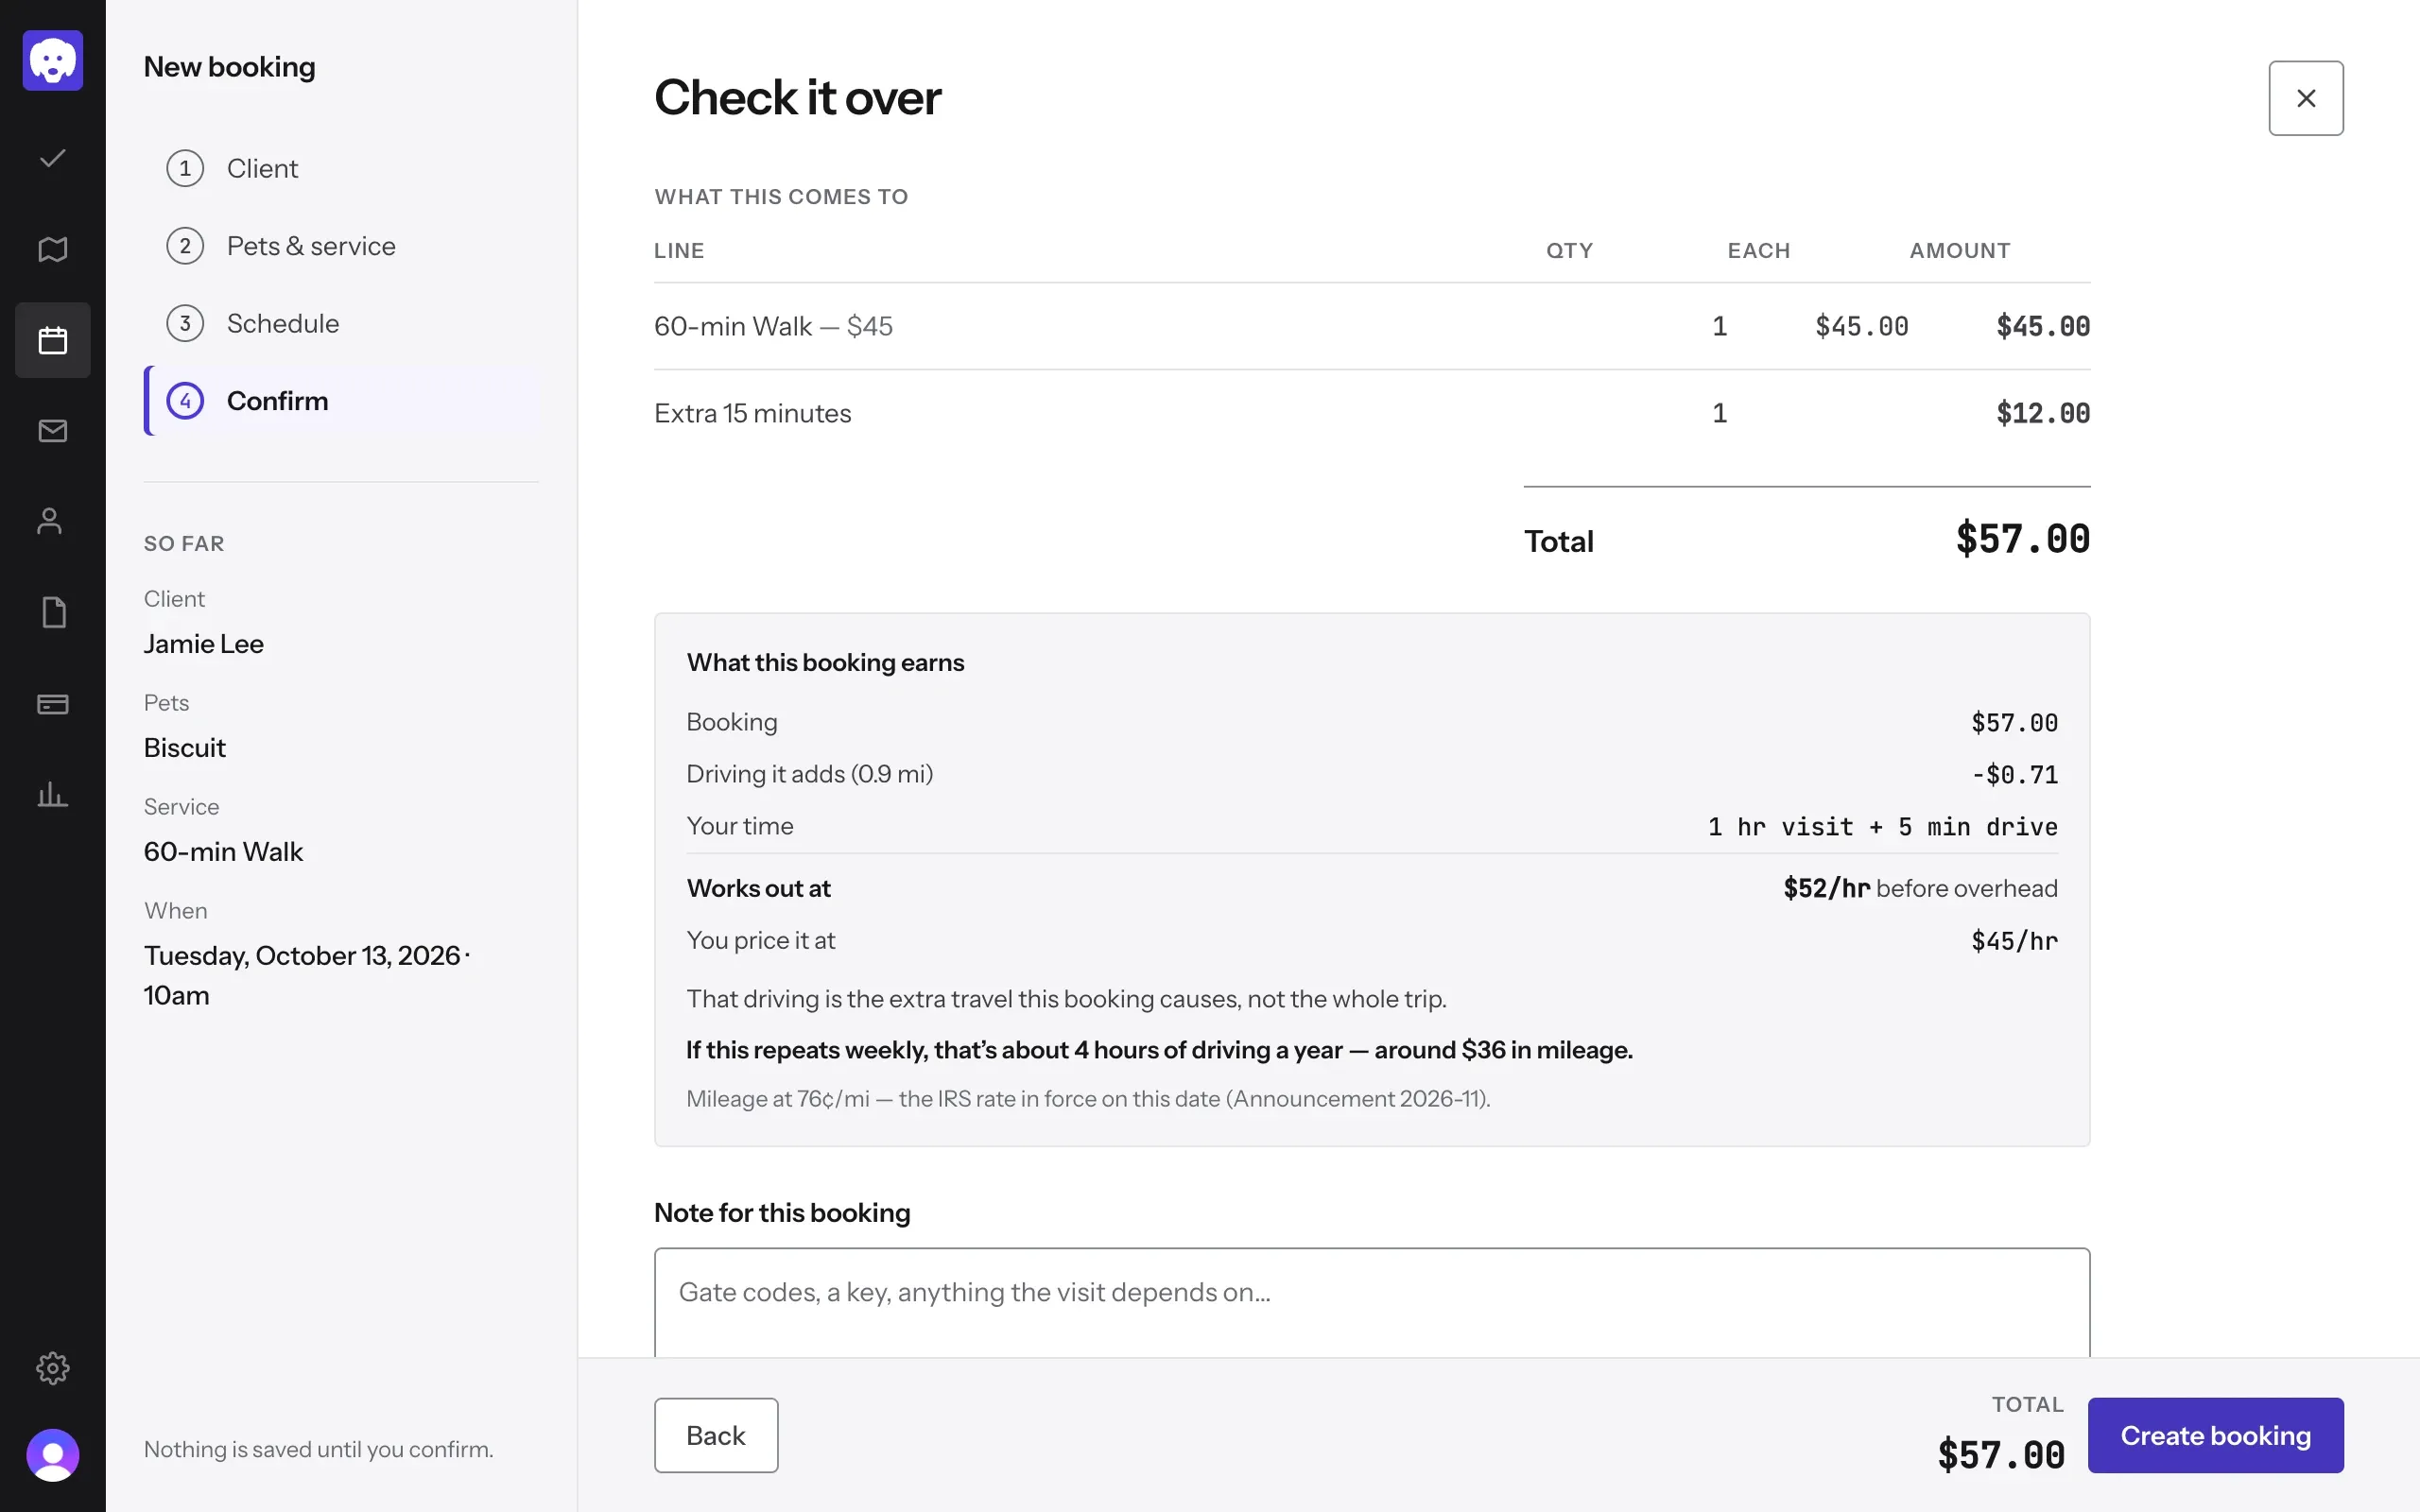
Task: Click the Booking $57.00 earnings value
Action: click(x=2014, y=723)
